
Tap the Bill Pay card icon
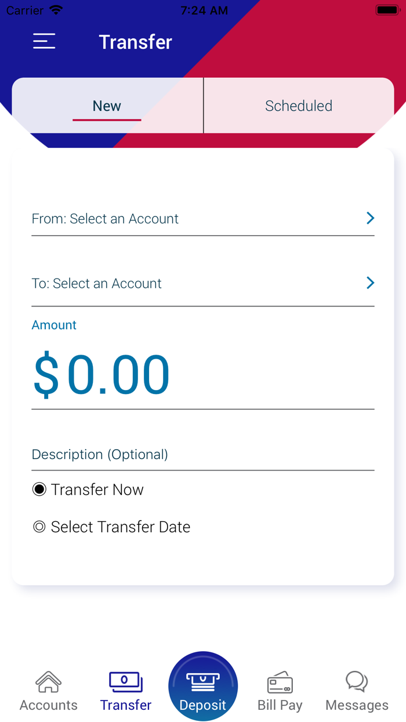pos(280,682)
